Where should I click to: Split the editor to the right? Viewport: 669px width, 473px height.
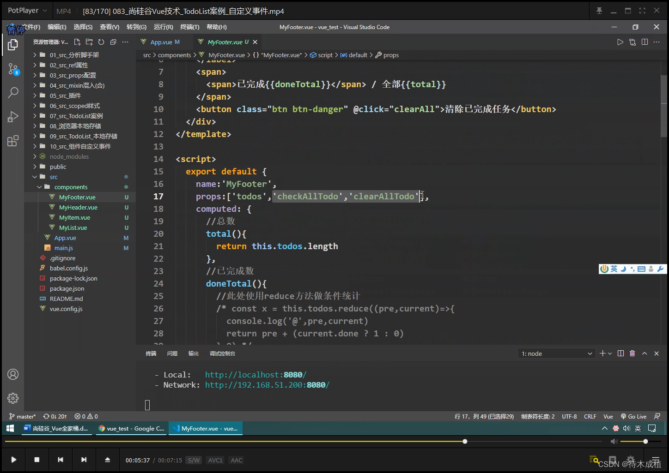click(645, 42)
